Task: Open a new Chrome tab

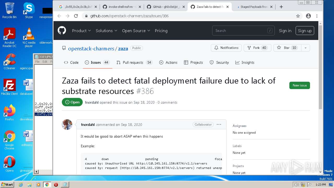Action: point(281,7)
